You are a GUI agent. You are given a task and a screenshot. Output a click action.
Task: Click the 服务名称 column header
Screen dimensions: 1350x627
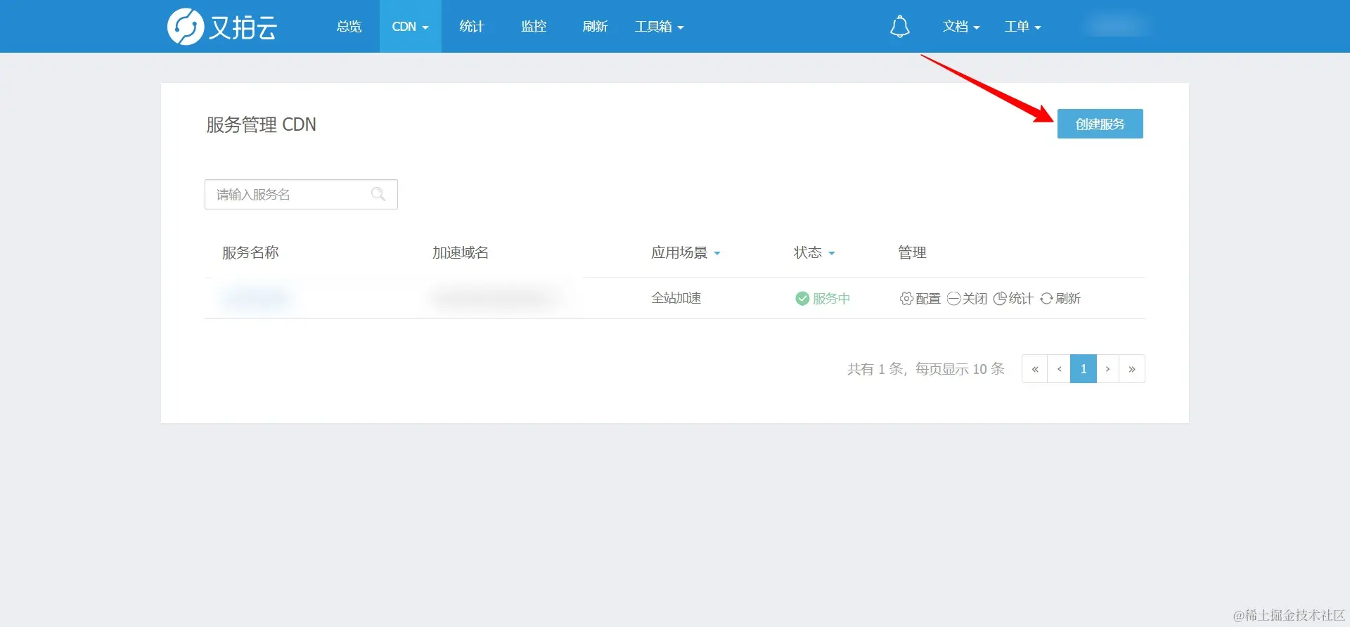tap(250, 252)
